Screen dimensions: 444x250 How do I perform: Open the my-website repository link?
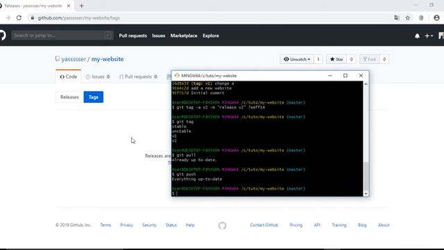(108, 59)
